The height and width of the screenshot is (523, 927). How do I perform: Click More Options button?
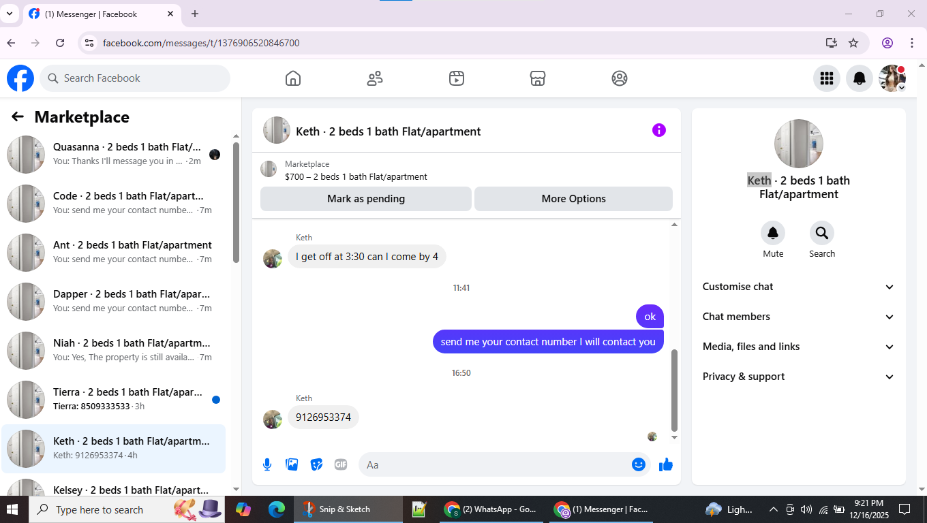(573, 199)
